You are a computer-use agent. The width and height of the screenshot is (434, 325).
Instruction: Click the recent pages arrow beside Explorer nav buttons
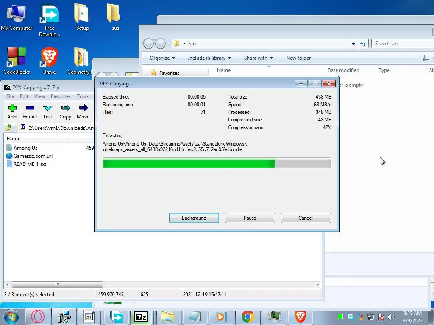tap(169, 44)
